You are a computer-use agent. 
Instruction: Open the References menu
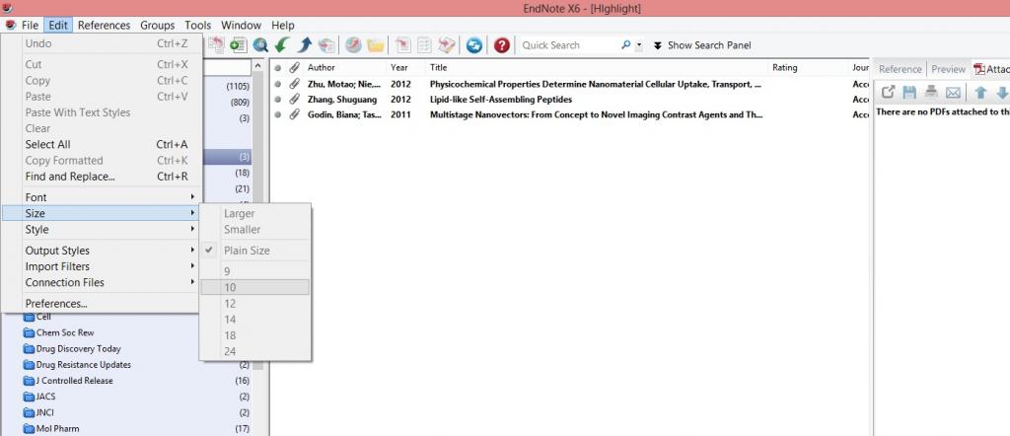[104, 25]
